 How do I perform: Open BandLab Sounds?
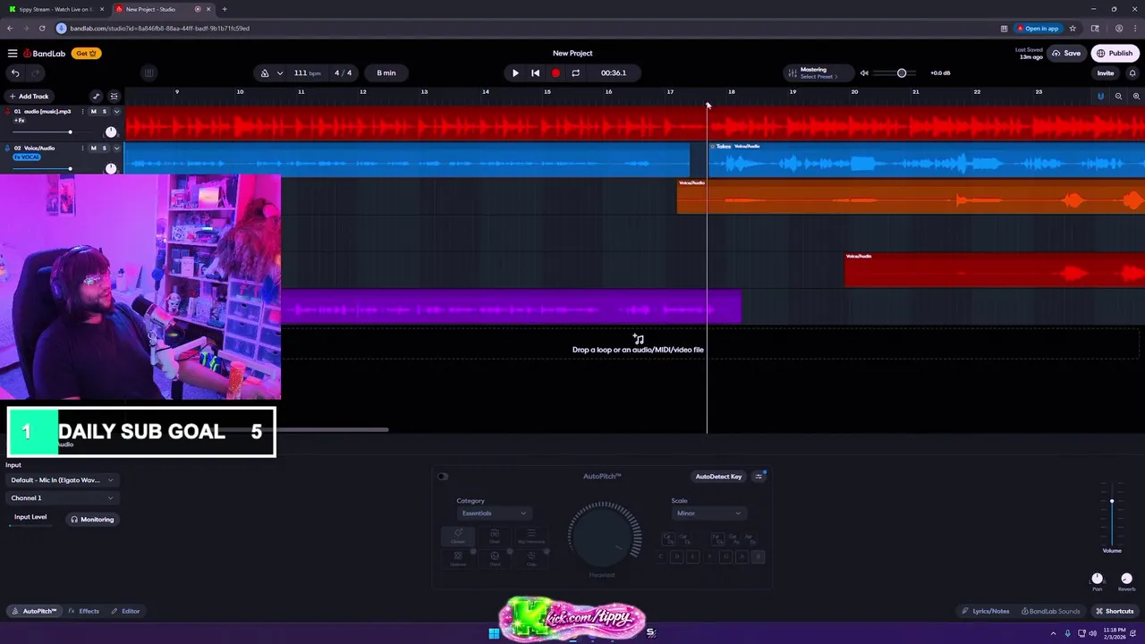pos(1049,611)
